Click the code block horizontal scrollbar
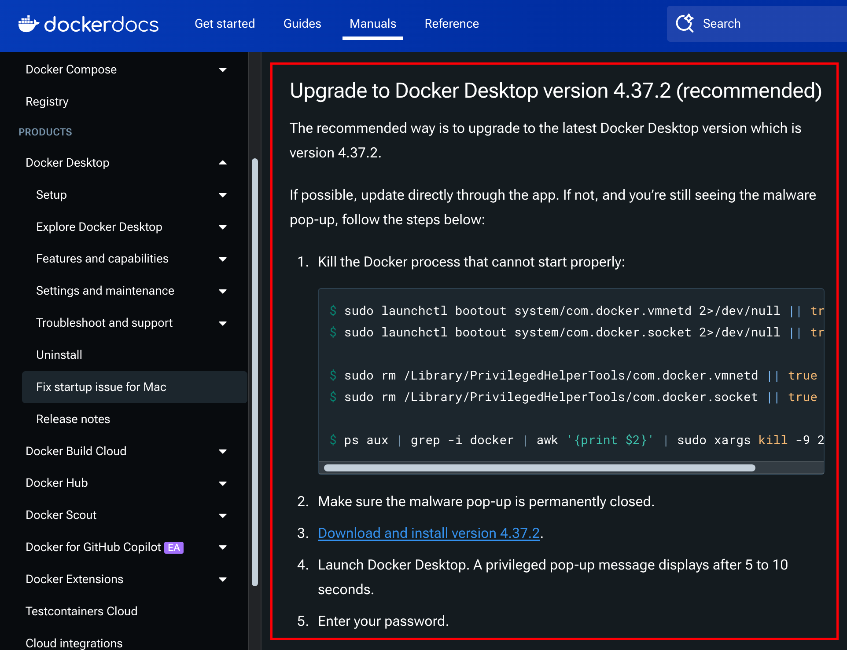847x650 pixels. pyautogui.click(x=539, y=468)
